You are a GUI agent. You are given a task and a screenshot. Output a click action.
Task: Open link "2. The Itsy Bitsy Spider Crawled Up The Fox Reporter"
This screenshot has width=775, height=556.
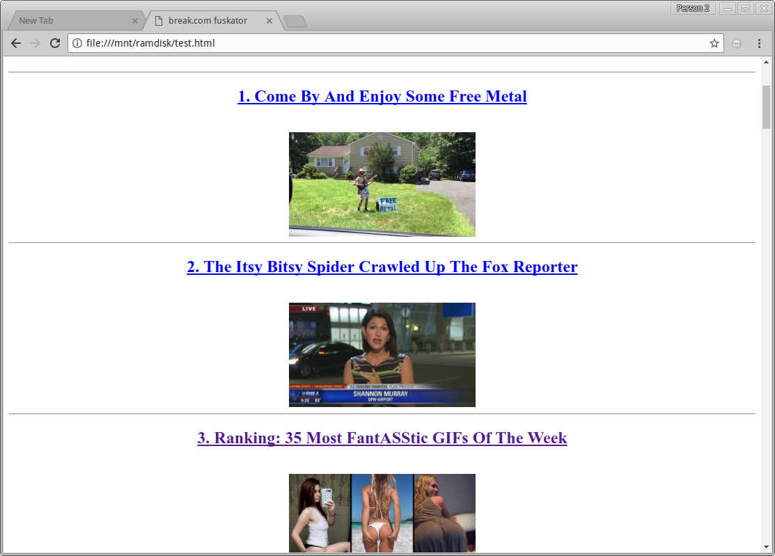coord(382,267)
